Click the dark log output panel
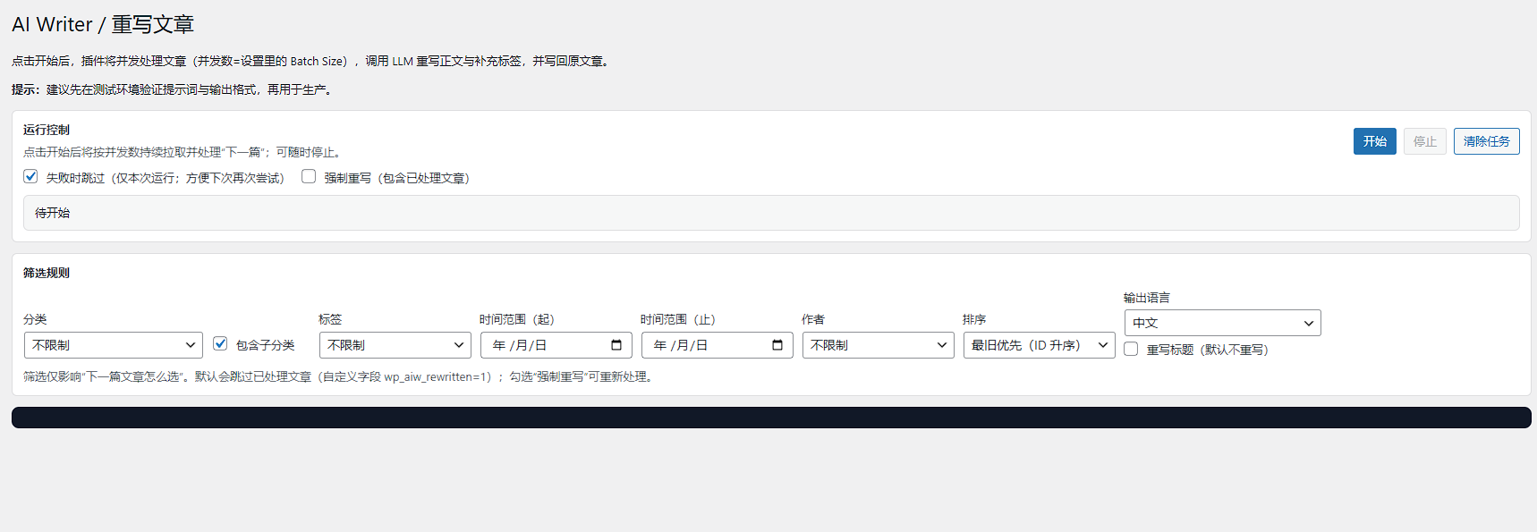This screenshot has width=1537, height=532. point(770,418)
